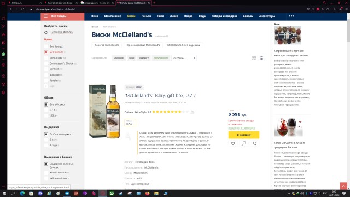
Task: Open Аксессуары menu category
Action: (267, 16)
